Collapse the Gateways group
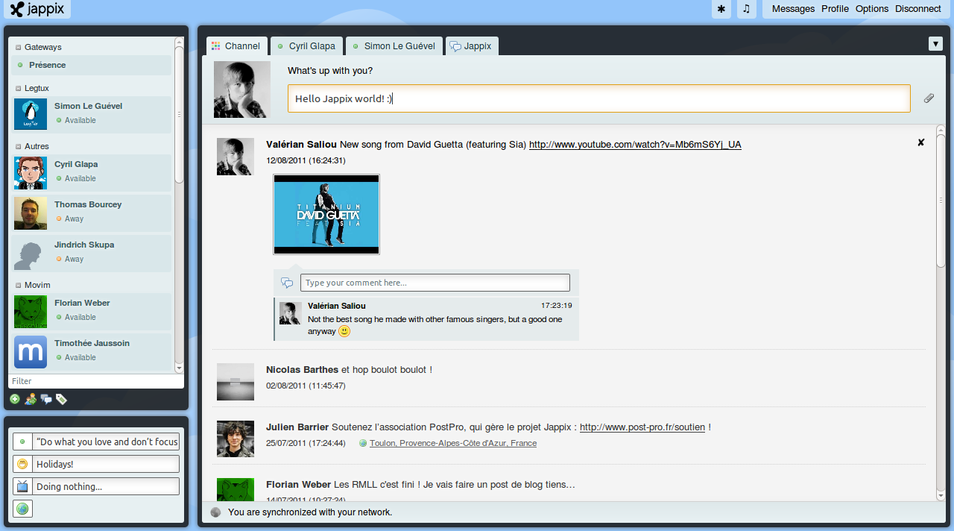Image resolution: width=954 pixels, height=531 pixels. [x=19, y=47]
